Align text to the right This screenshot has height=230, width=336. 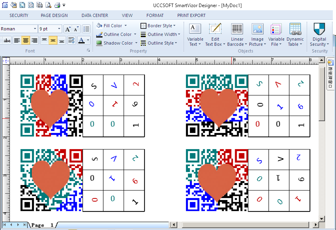34,40
